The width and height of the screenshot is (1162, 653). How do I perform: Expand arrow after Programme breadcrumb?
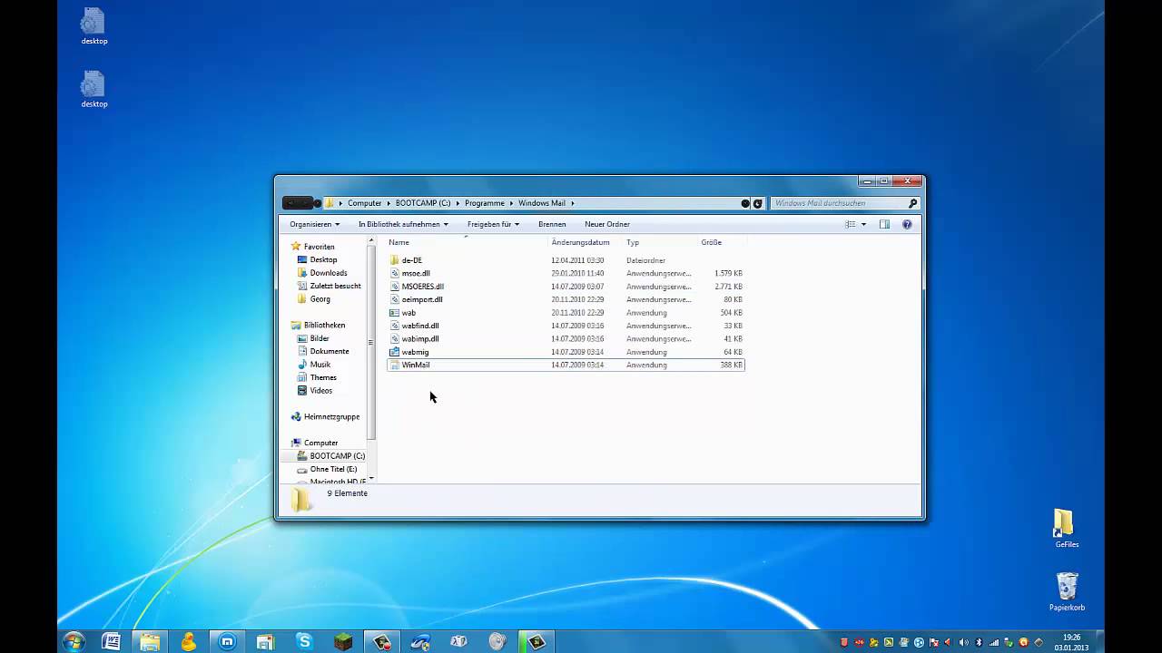511,203
